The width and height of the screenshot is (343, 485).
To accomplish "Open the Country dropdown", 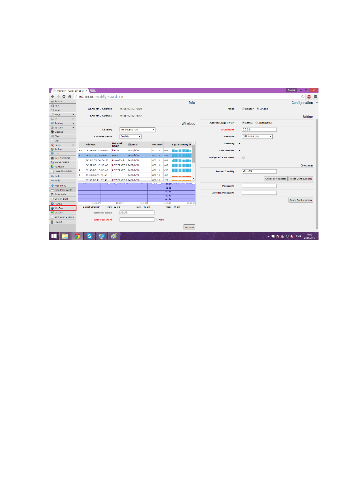I will 137,130.
